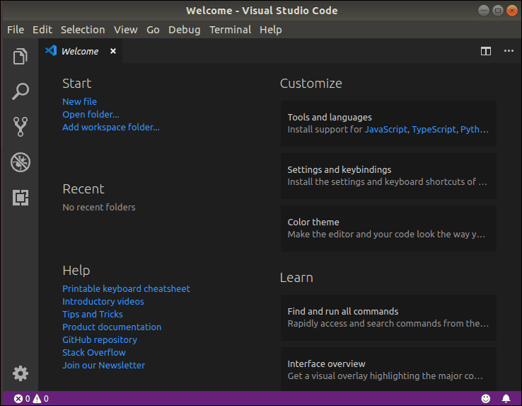Open the Interface overview card

[x=388, y=369]
